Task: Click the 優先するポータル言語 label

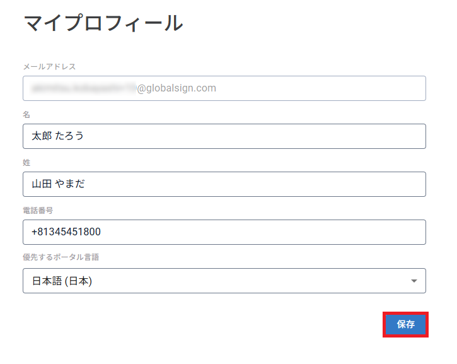Action: click(61, 257)
